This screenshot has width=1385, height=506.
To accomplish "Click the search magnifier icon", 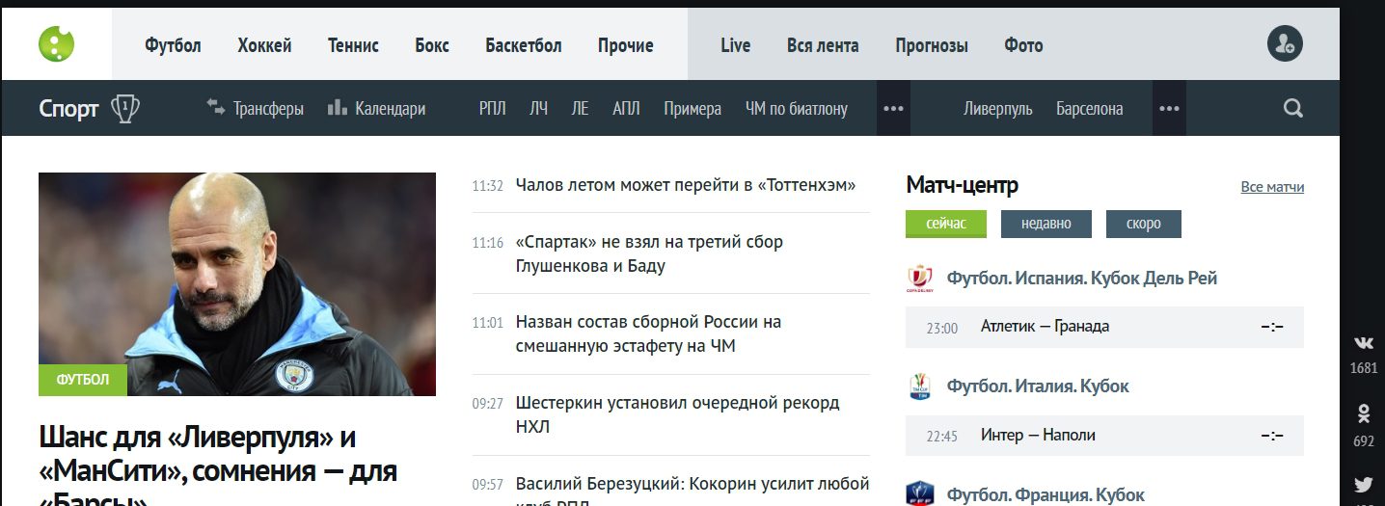I will click(x=1293, y=108).
